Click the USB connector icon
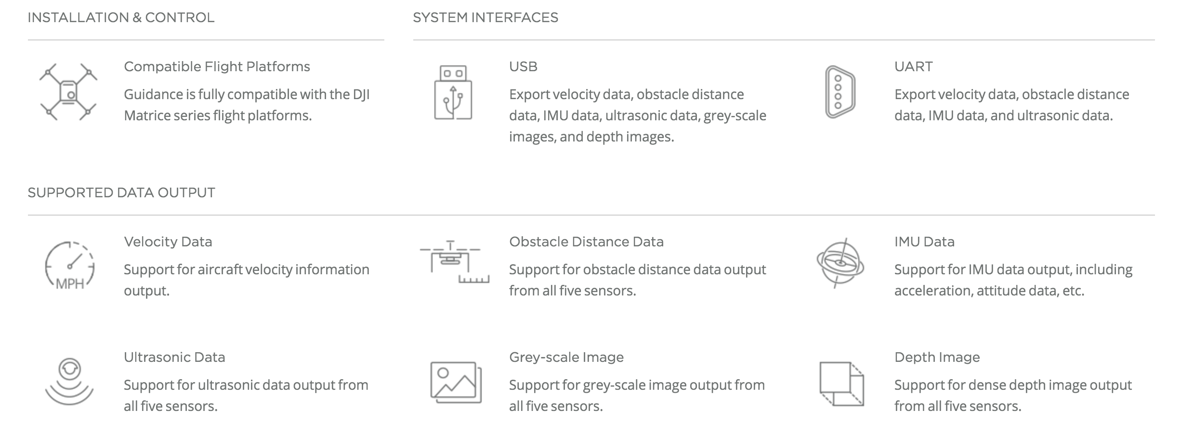Image resolution: width=1181 pixels, height=435 pixels. 453,92
